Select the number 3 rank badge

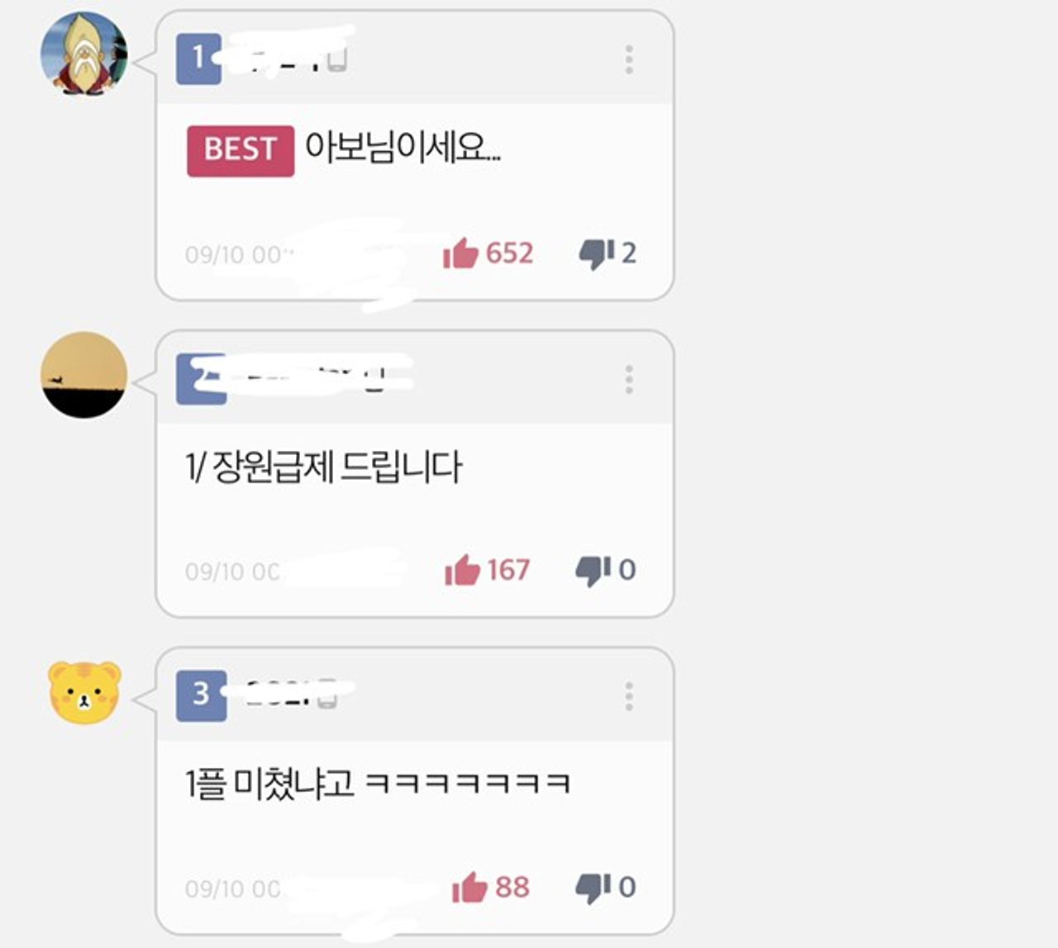click(201, 696)
